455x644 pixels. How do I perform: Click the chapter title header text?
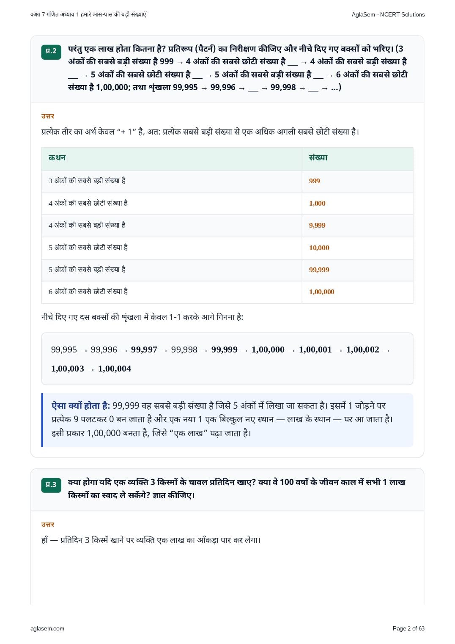(x=88, y=14)
